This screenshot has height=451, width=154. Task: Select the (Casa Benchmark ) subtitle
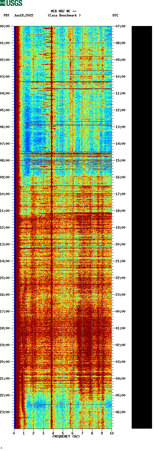[x=64, y=15]
